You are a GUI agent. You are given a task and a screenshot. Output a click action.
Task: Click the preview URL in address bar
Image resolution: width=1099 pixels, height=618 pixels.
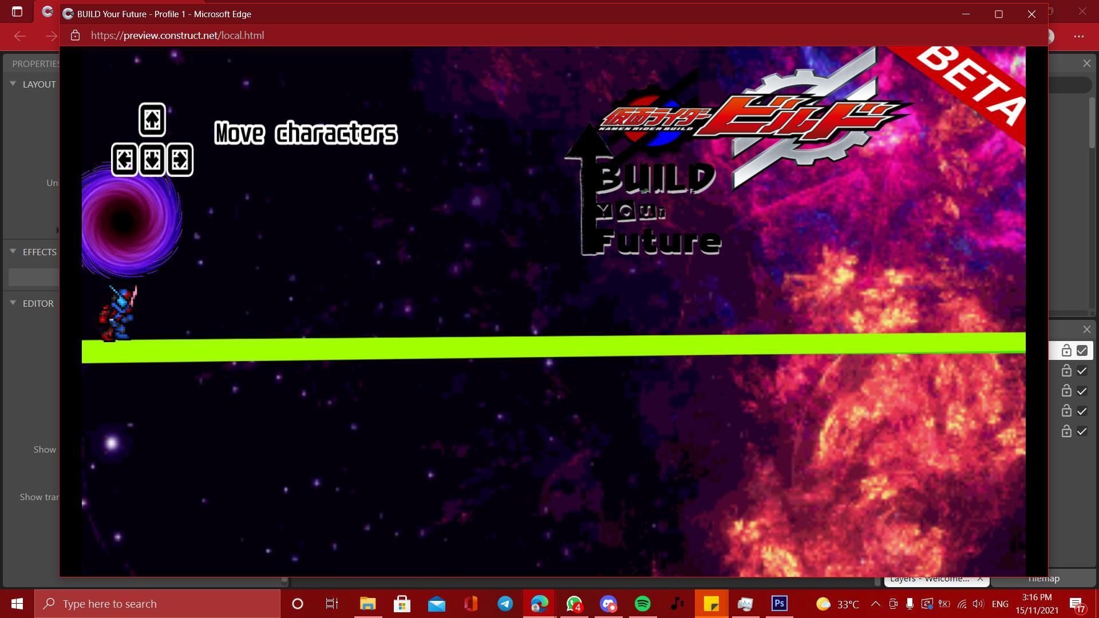pyautogui.click(x=177, y=35)
